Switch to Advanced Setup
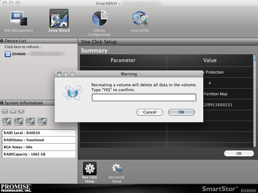This screenshot has width=258, height=193. (x=116, y=172)
